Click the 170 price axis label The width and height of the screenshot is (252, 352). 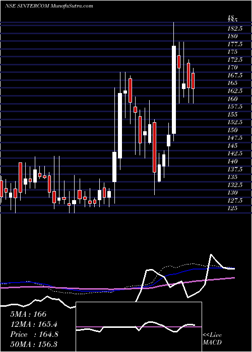pos(233,67)
